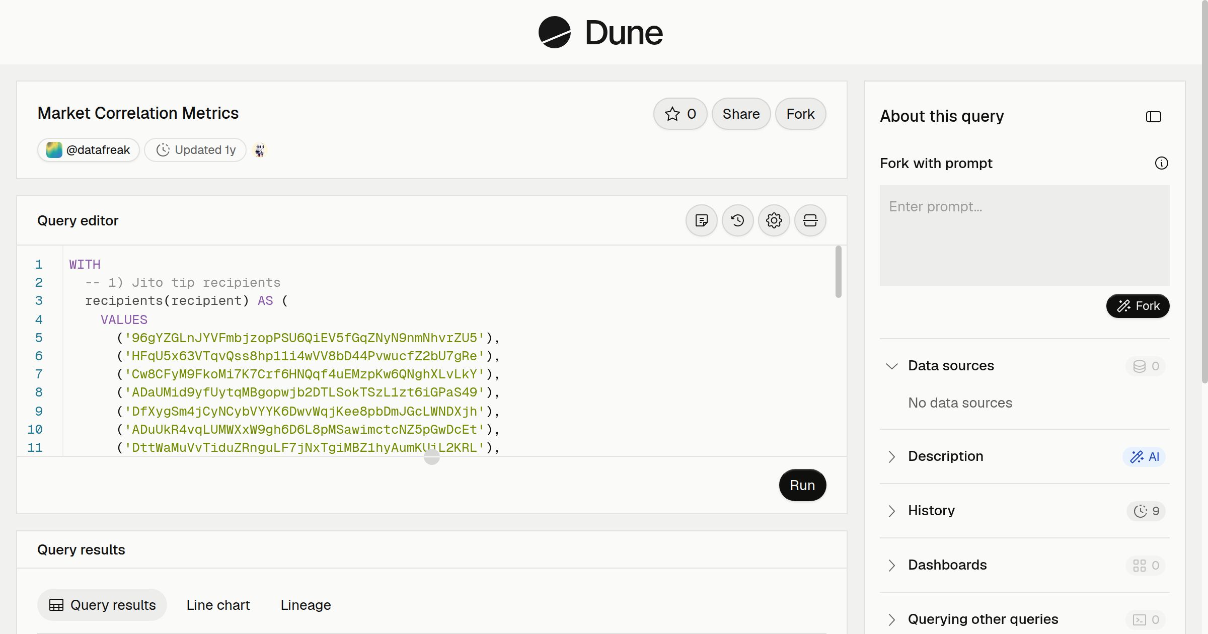
Task: Switch to the Line chart tab
Action: coord(218,605)
